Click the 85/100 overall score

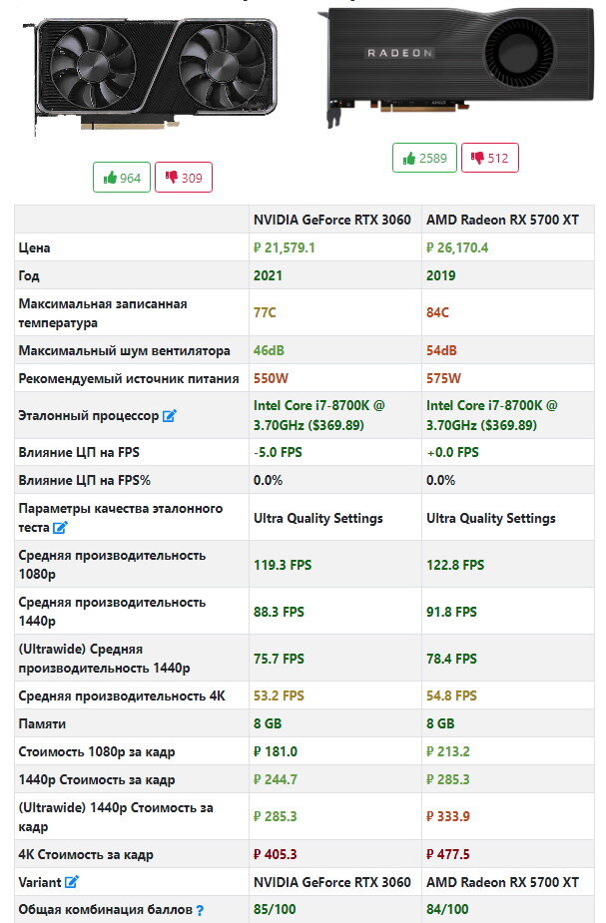pos(275,909)
